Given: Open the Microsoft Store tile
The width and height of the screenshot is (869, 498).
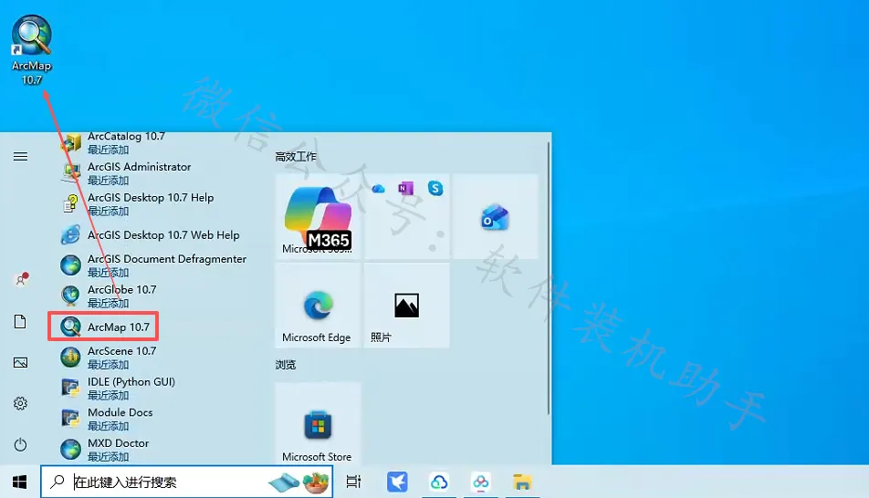Looking at the screenshot, I should tap(318, 423).
